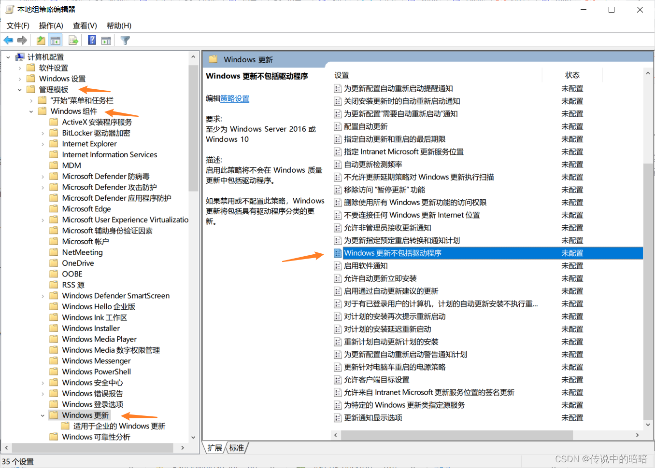The image size is (655, 468).
Task: Select the Windows Ink 工作区 tree item
Action: (x=94, y=317)
